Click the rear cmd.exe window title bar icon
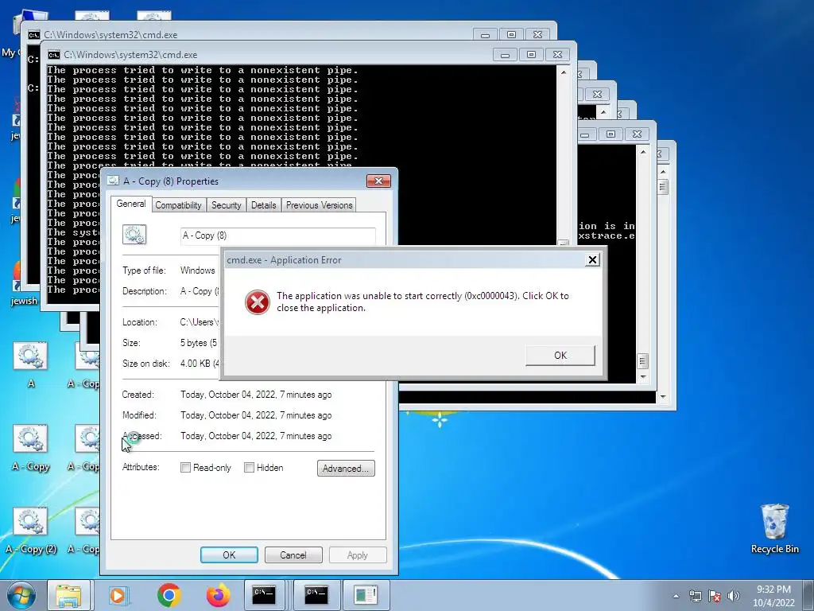The image size is (814, 611). coord(33,35)
